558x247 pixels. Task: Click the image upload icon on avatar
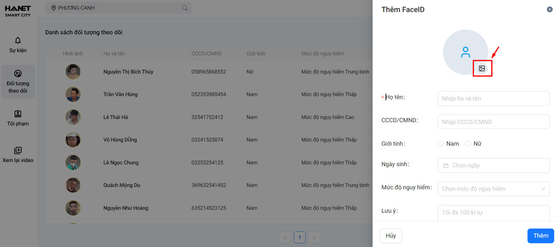[x=482, y=68]
